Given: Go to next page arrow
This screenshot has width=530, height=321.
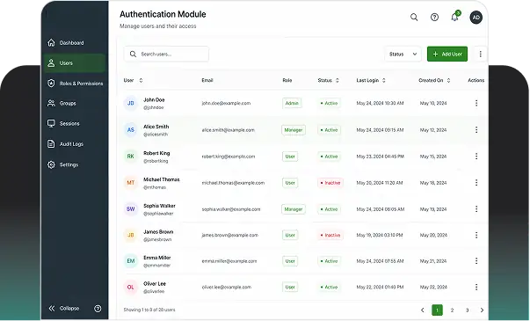Looking at the screenshot, I should (482, 310).
